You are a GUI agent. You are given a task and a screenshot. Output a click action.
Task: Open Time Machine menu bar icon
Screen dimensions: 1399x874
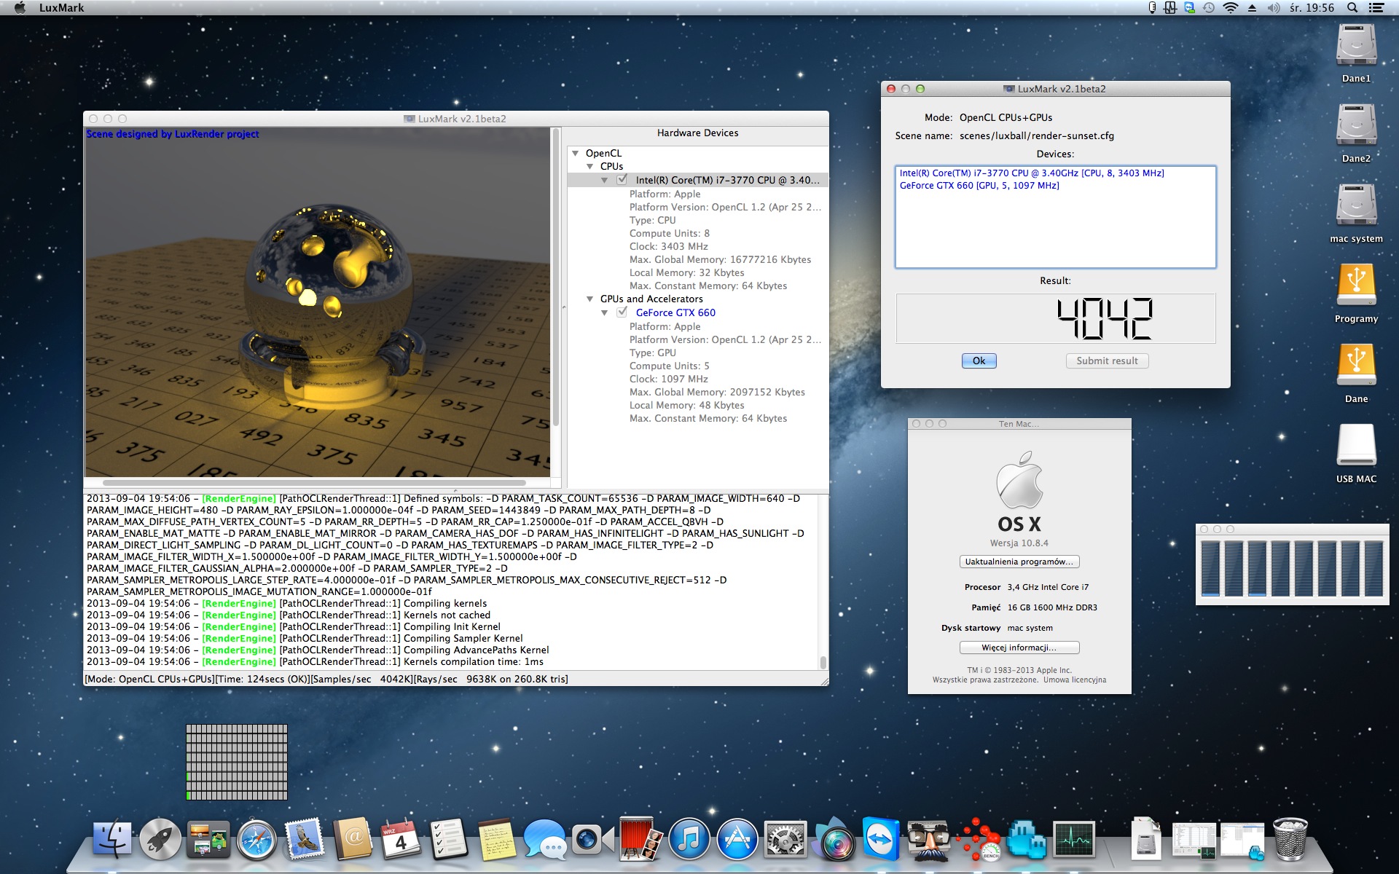coord(1209,8)
